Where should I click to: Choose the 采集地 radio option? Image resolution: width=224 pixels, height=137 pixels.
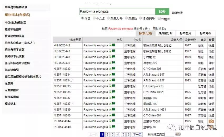126,18
